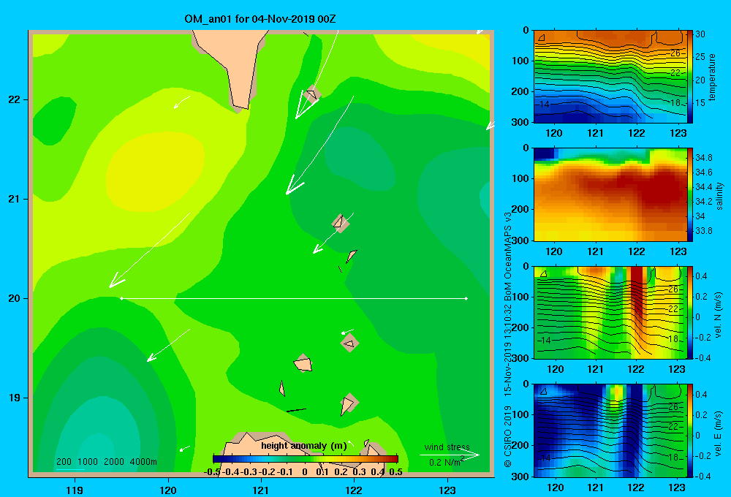Click the west endpoint of the transect line
The image size is (731, 497).
(121, 298)
